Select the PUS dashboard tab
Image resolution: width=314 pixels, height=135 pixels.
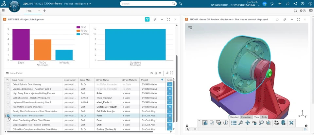click(x=29, y=11)
